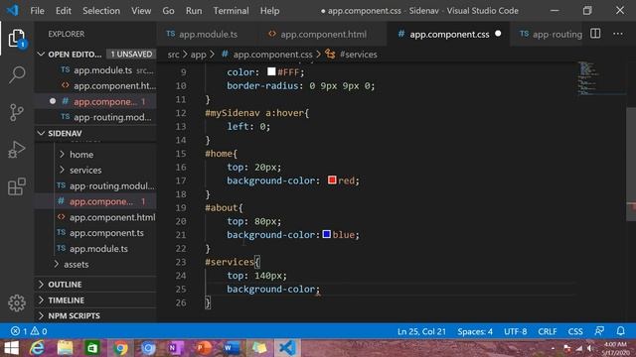Screen dimensions: 636x357
Task: Open the Terminal menu
Action: (231, 11)
